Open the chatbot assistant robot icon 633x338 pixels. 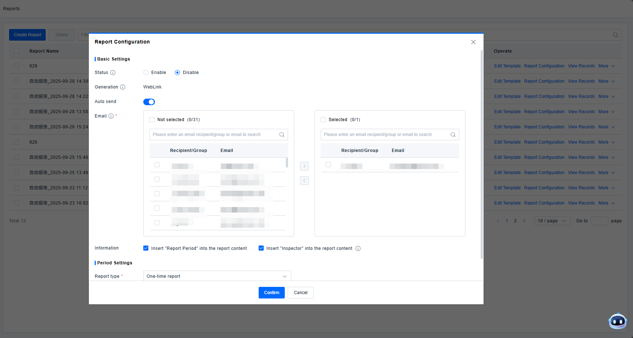tap(617, 321)
